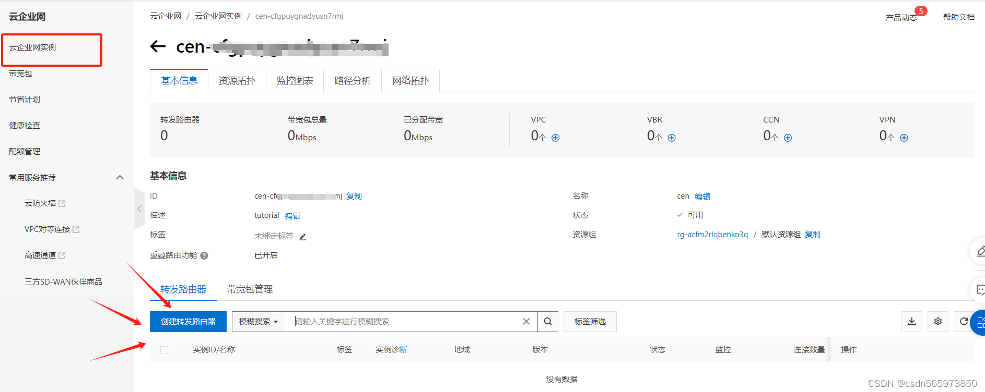Open 高速通道 sidebar service link

[40, 255]
